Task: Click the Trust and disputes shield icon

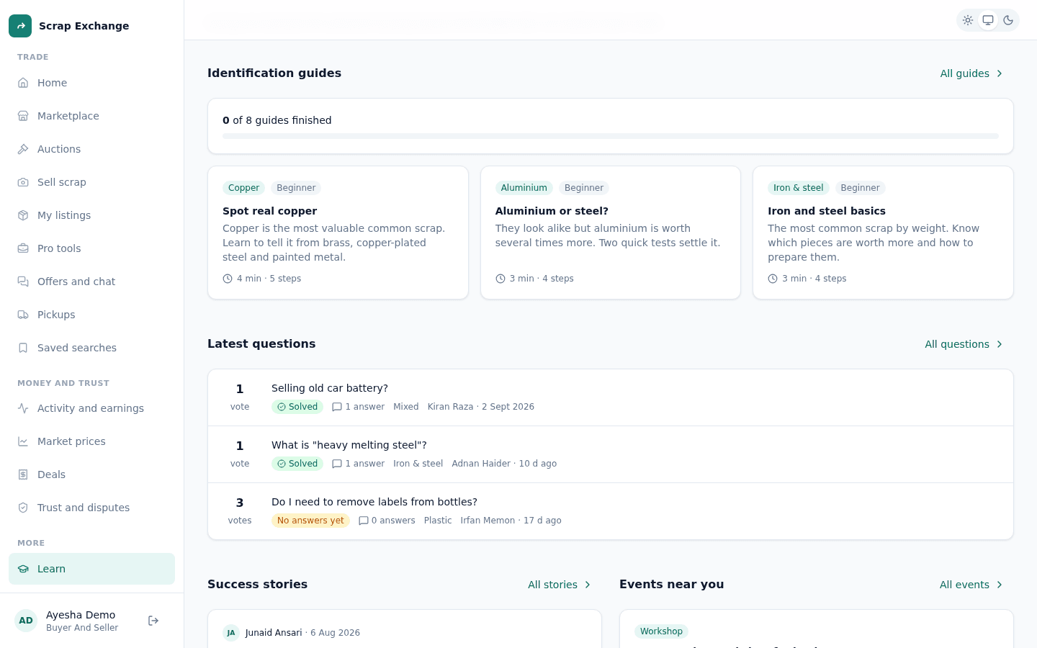Action: coord(23,508)
